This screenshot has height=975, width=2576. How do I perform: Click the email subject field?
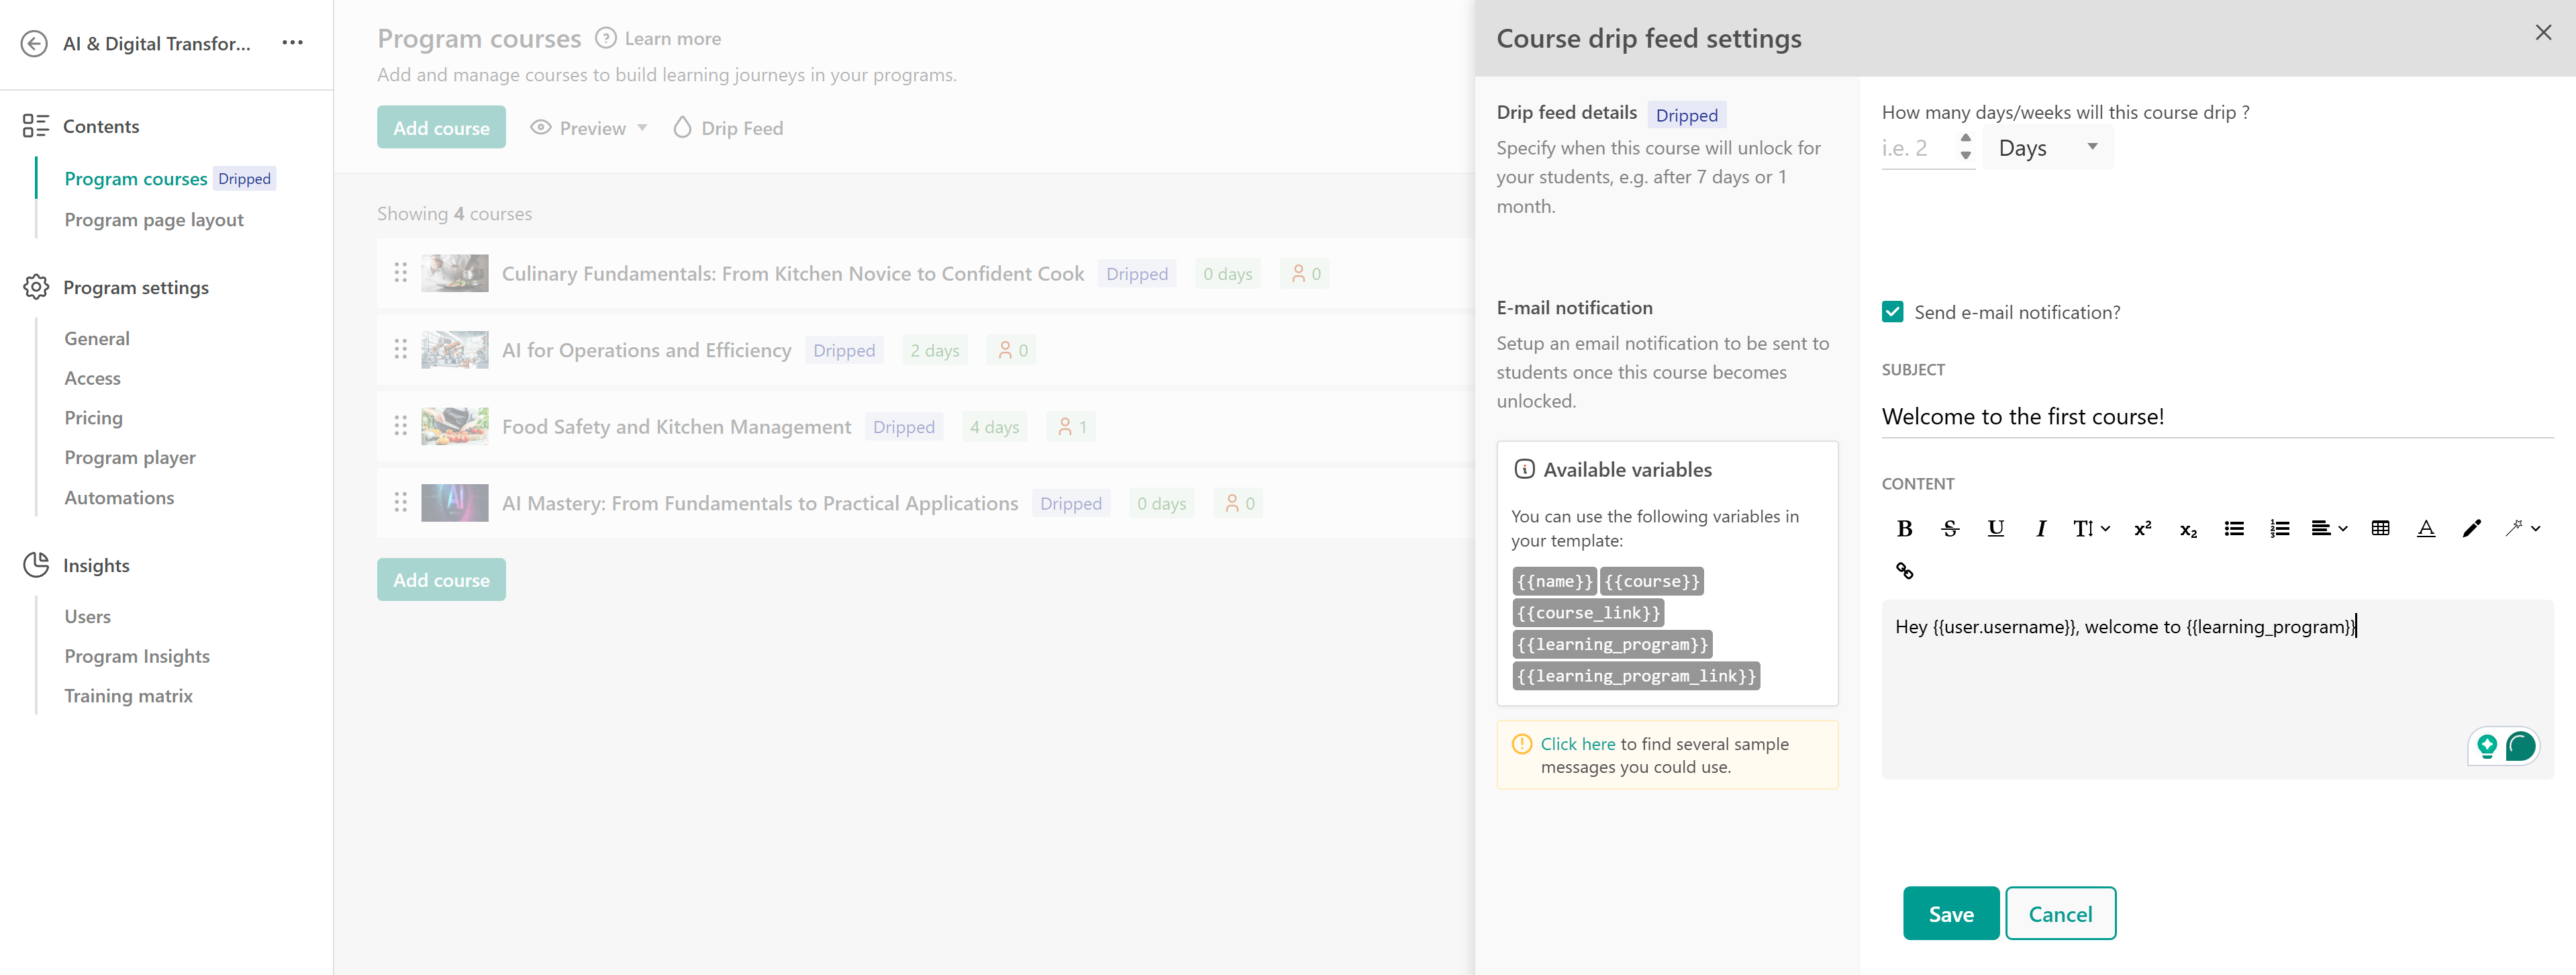(x=2216, y=416)
